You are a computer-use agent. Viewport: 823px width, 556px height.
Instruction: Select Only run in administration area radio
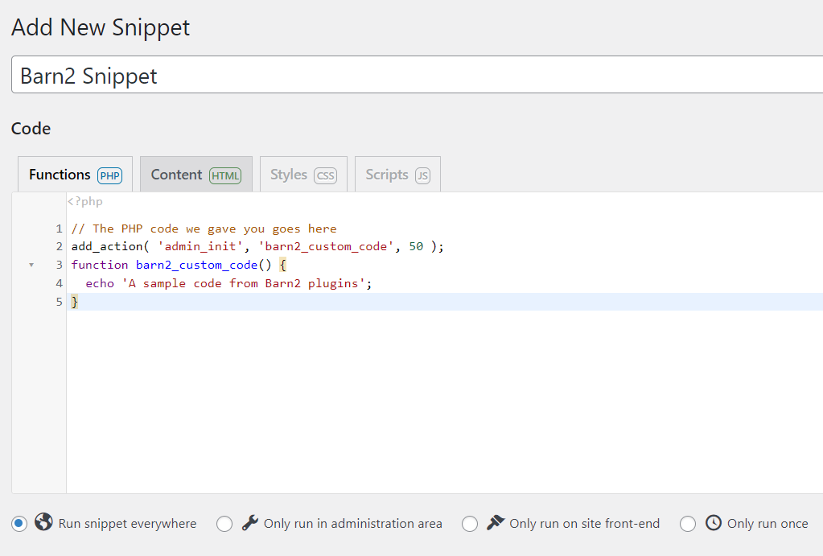pyautogui.click(x=224, y=524)
